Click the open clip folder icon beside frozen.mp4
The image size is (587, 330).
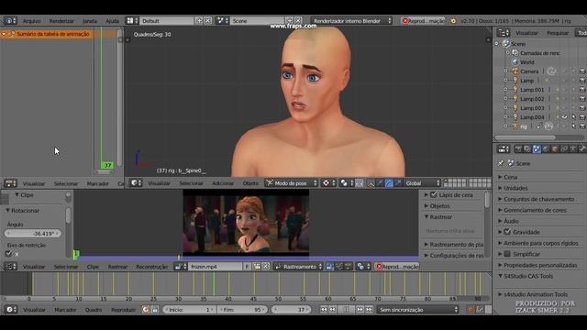[257, 267]
